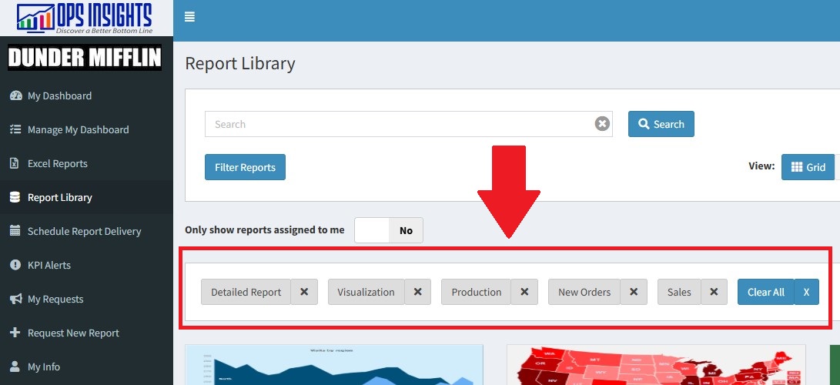840x385 pixels.
Task: Click the Schedule Report Delivery calendar icon
Action: pos(15,231)
